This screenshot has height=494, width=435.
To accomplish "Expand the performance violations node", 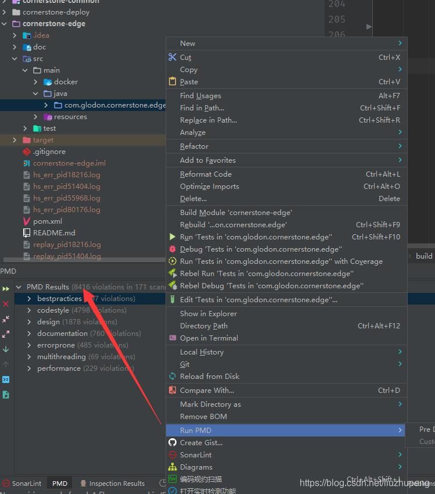I will click(29, 368).
